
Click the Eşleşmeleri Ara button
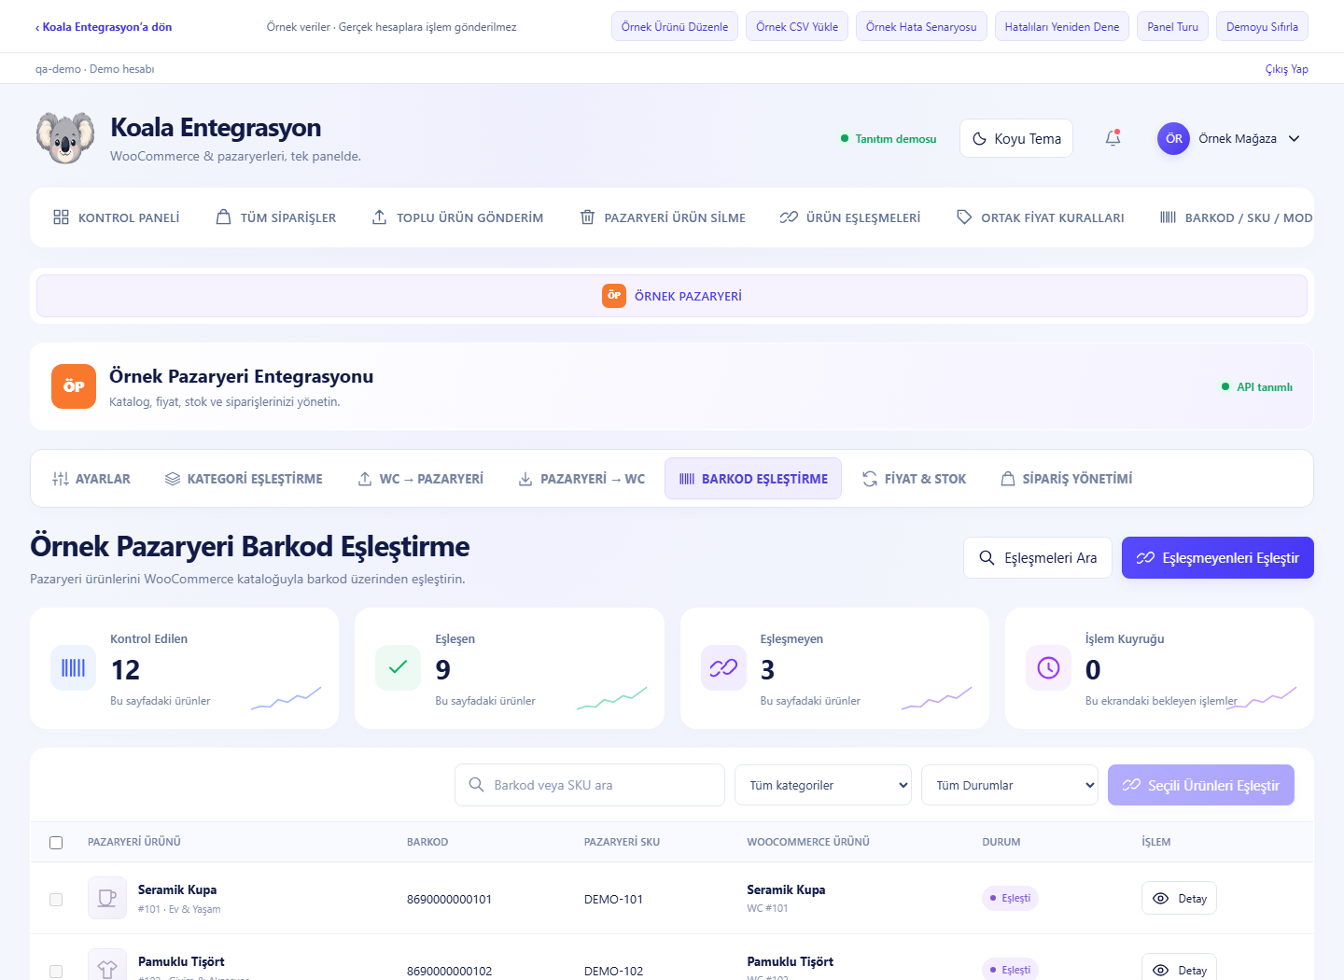click(x=1038, y=558)
